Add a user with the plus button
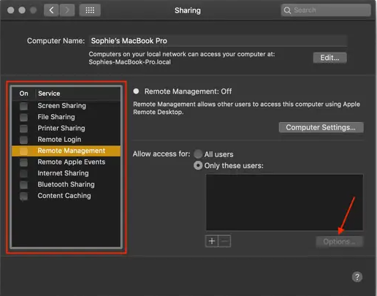377x296 pixels. pyautogui.click(x=212, y=241)
